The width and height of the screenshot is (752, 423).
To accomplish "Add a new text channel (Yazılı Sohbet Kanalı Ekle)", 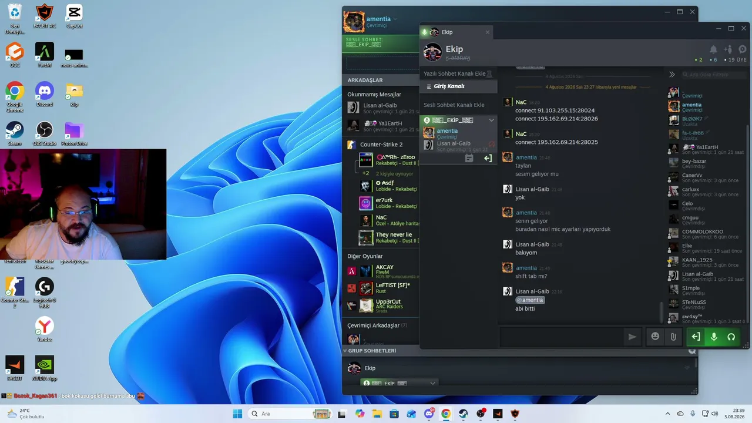I will (x=458, y=73).
